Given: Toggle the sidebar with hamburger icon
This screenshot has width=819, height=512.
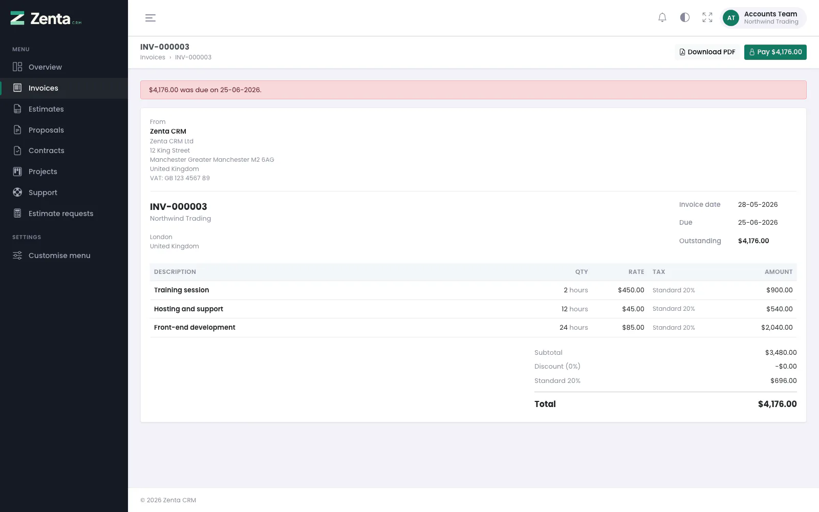Looking at the screenshot, I should tap(150, 18).
